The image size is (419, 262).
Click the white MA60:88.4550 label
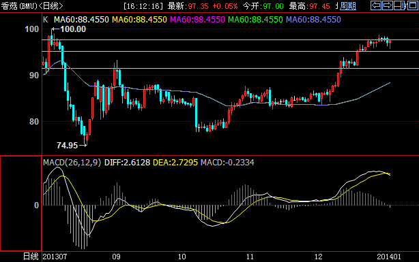(81, 20)
